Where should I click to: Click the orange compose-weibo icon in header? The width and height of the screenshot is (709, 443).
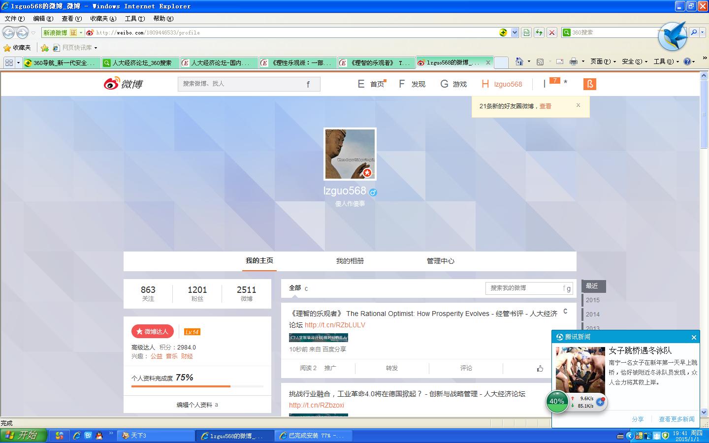pyautogui.click(x=589, y=84)
